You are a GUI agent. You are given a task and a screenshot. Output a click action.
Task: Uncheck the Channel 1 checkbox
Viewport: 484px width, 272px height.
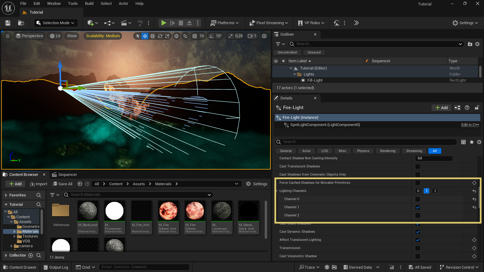click(418, 207)
